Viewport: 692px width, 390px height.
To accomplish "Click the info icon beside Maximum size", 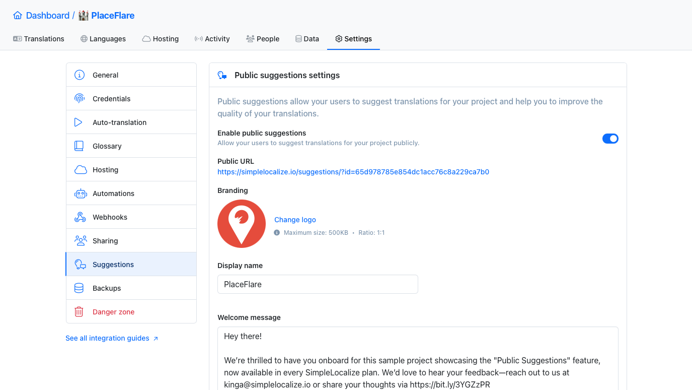I will tap(277, 233).
